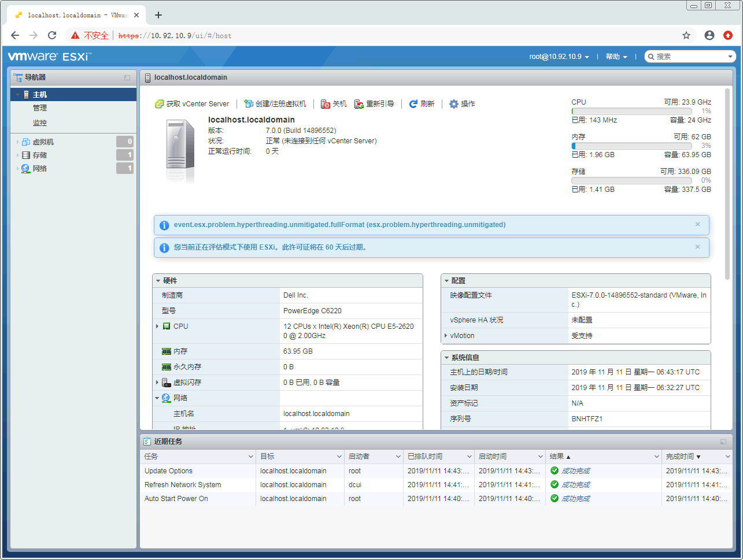This screenshot has width=743, height=560.
Task: Click the Storage (存储) icon in the navigator
Action: 26,155
